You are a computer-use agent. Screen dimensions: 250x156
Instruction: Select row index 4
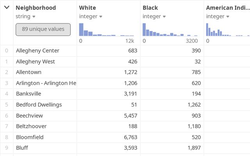(x=6, y=94)
